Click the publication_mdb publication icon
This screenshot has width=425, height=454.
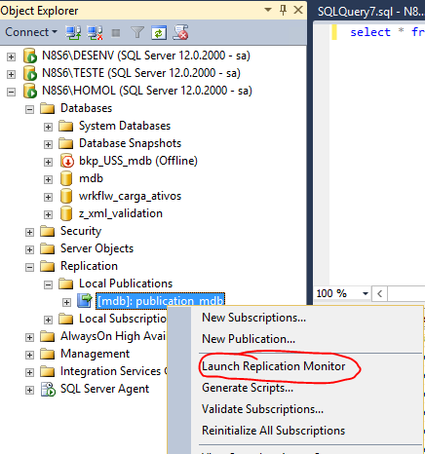[x=85, y=301]
